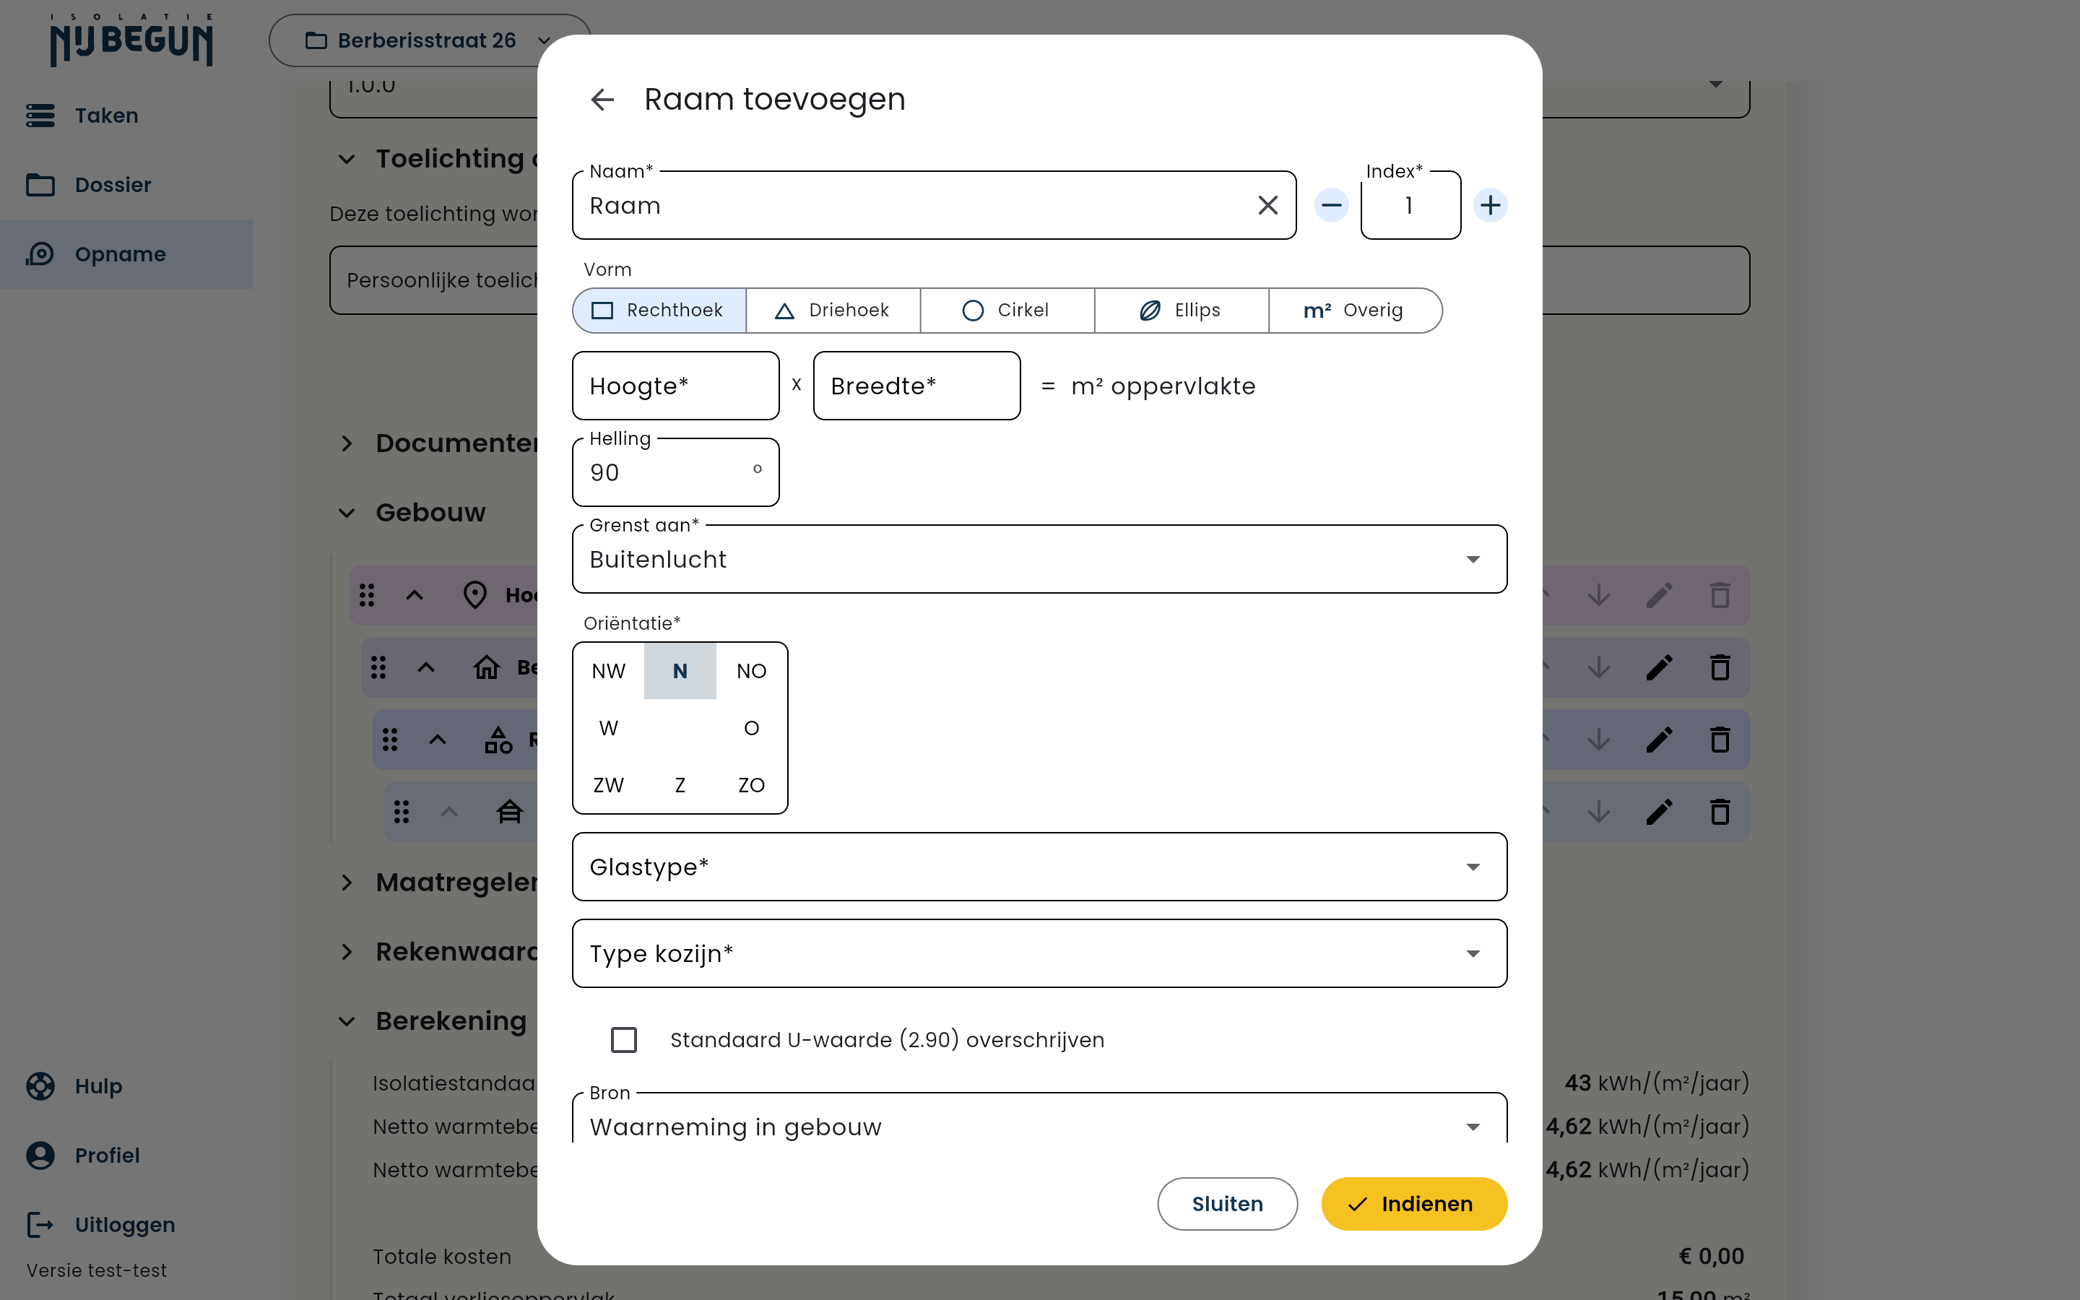Open the Glastype dropdown

click(1039, 867)
